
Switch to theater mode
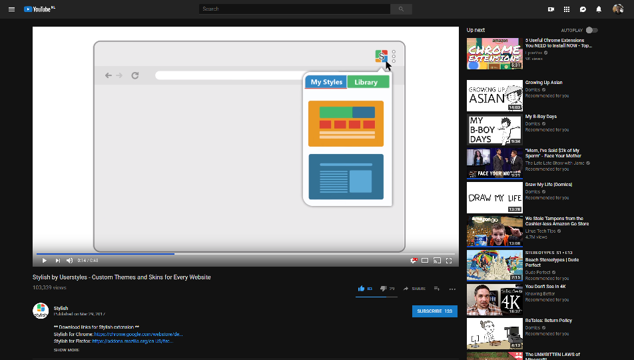tap(425, 261)
